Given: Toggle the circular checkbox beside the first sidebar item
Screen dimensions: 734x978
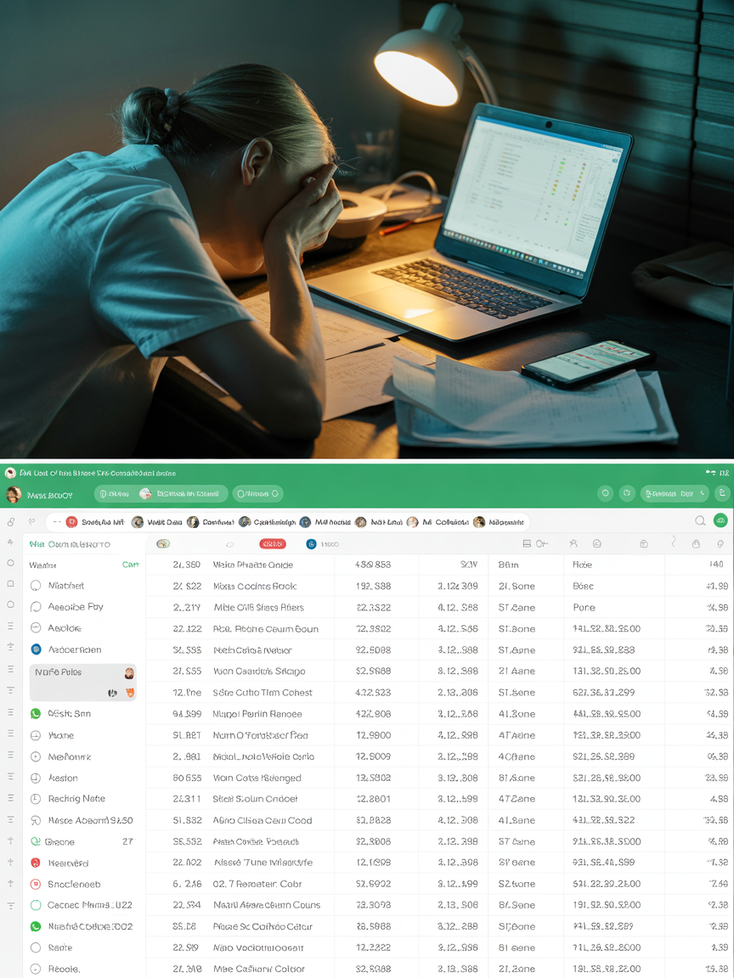Looking at the screenshot, I should point(36,586).
